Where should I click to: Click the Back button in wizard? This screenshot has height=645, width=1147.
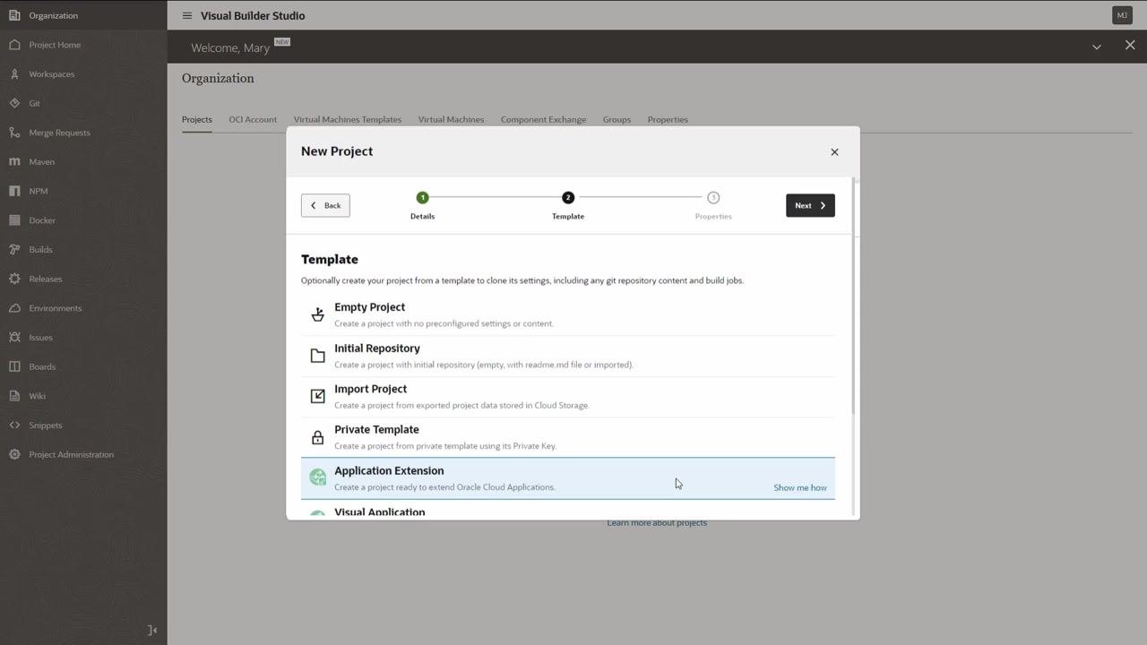325,205
